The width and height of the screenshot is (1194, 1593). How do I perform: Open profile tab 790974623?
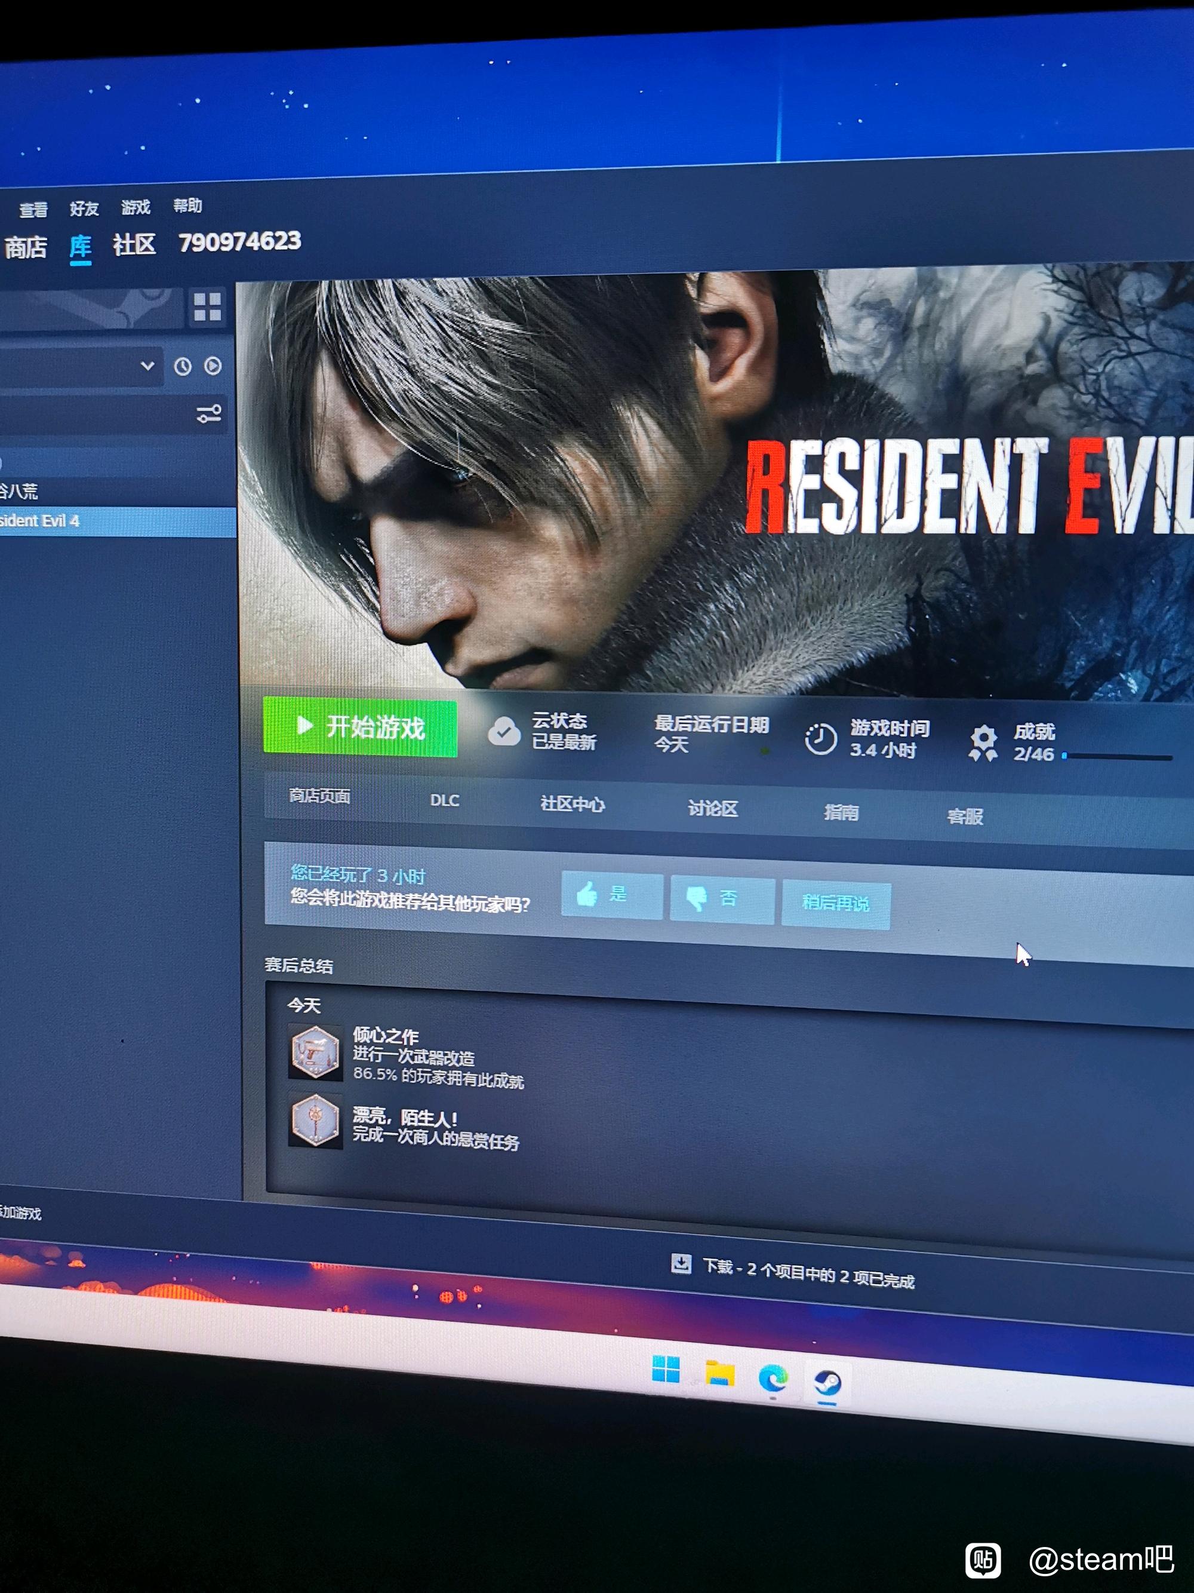click(x=239, y=241)
